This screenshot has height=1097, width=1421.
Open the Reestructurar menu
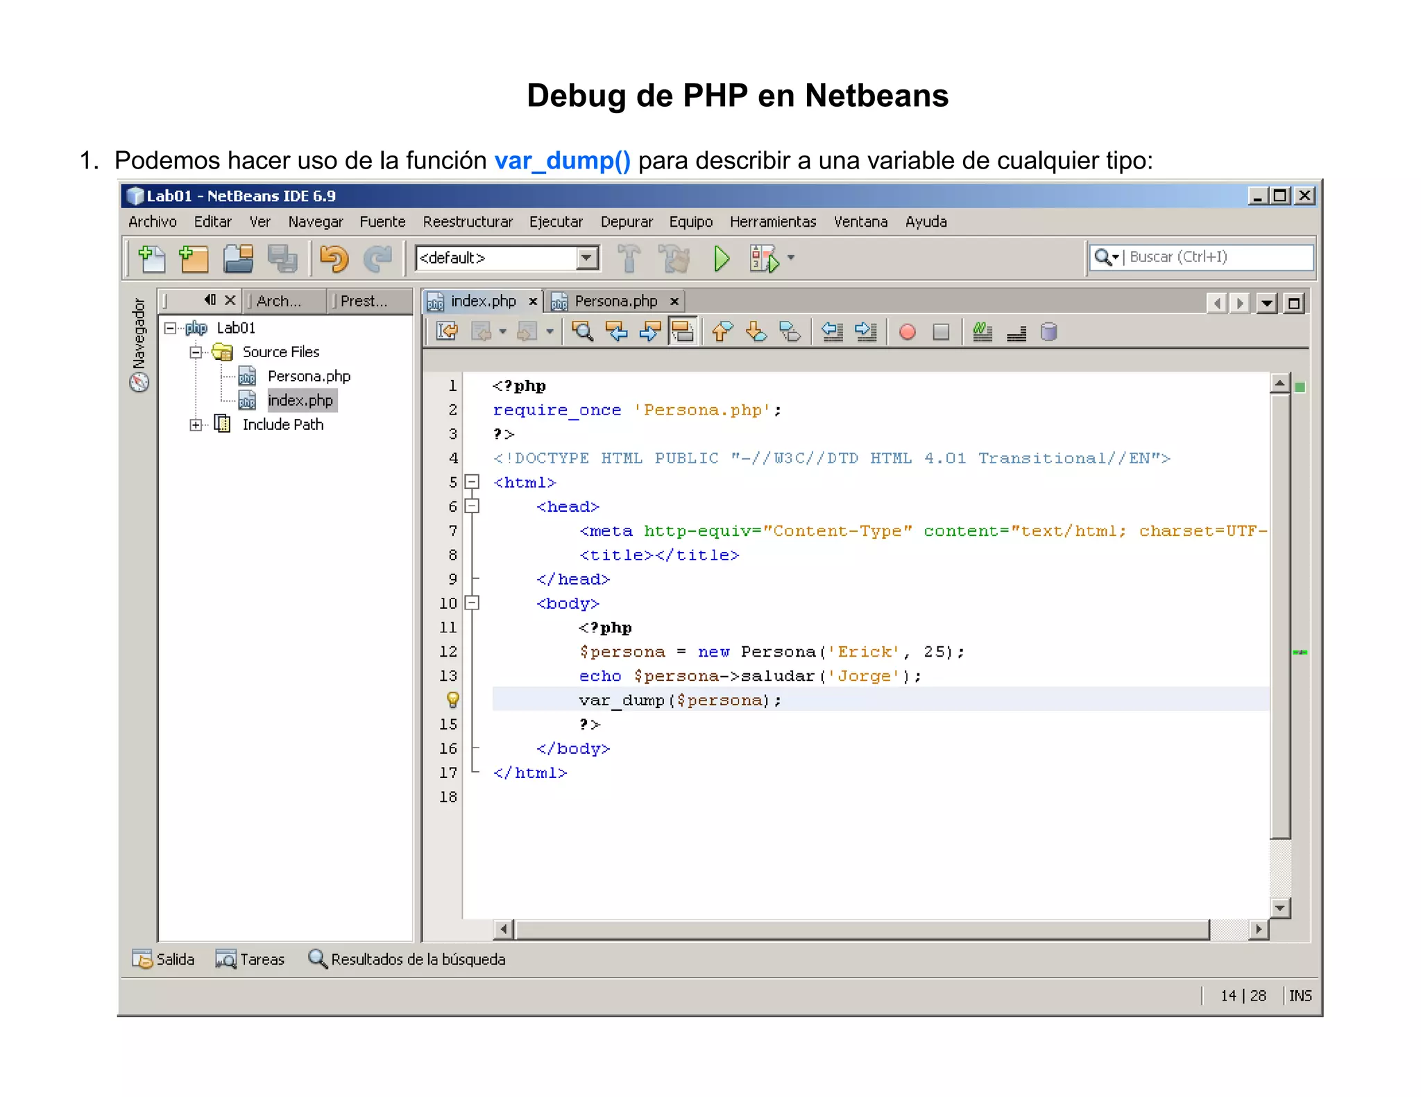[468, 222]
